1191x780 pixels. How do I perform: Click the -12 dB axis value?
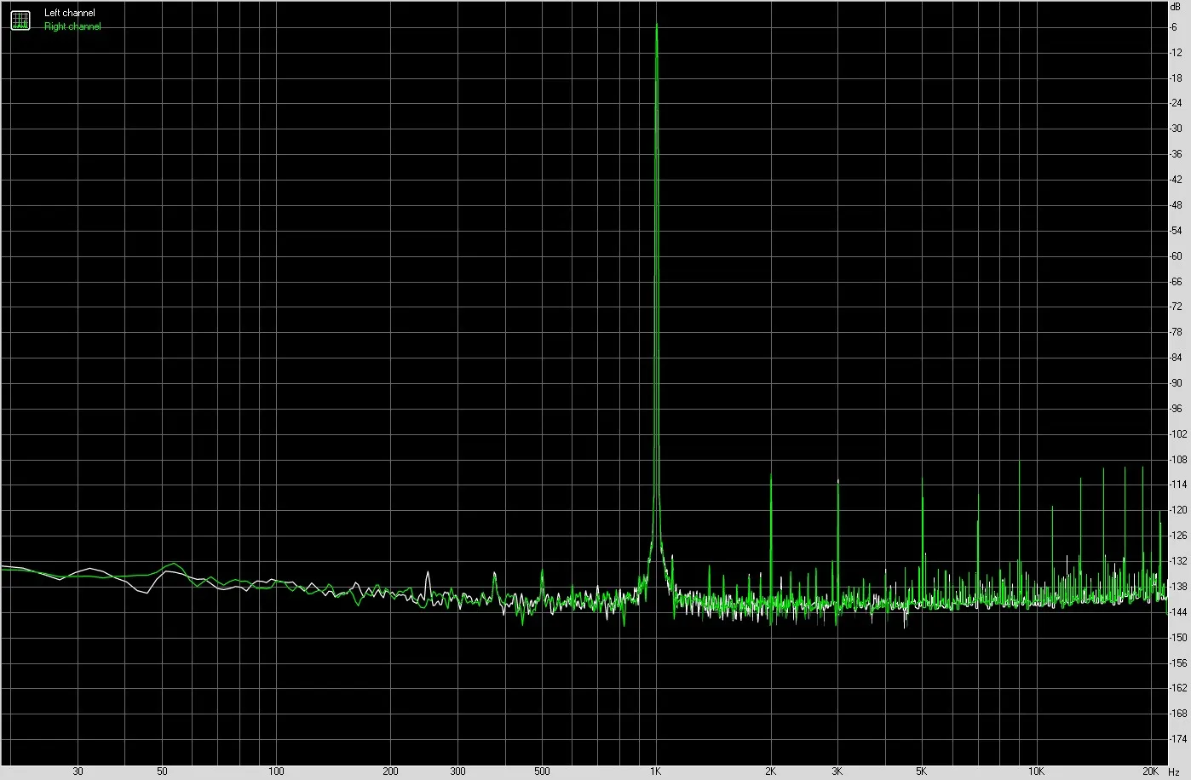click(1176, 53)
